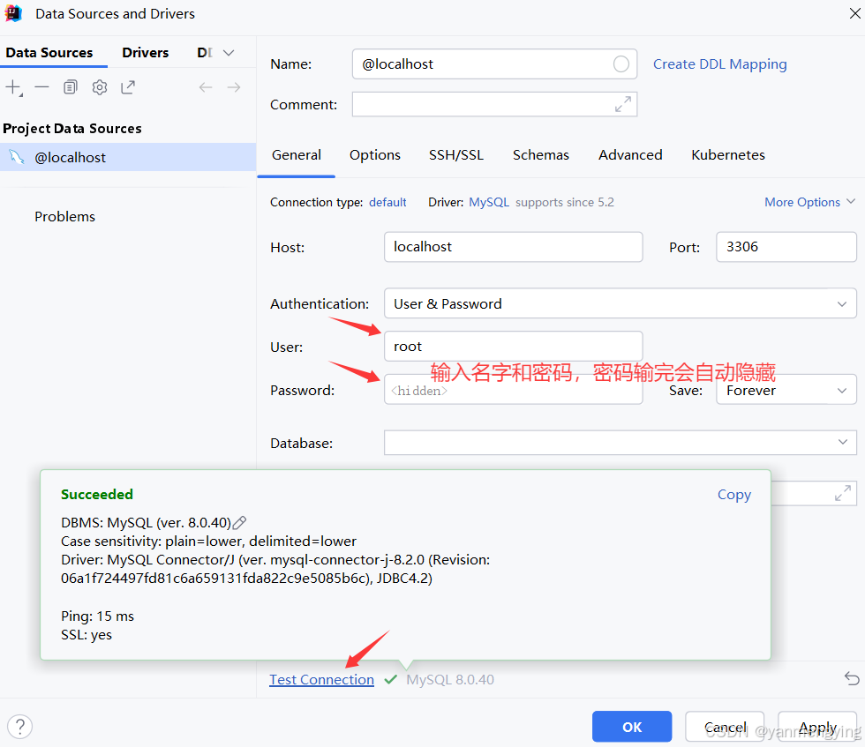Click the 'SSL: yes' line
The image size is (865, 747).
coord(86,634)
